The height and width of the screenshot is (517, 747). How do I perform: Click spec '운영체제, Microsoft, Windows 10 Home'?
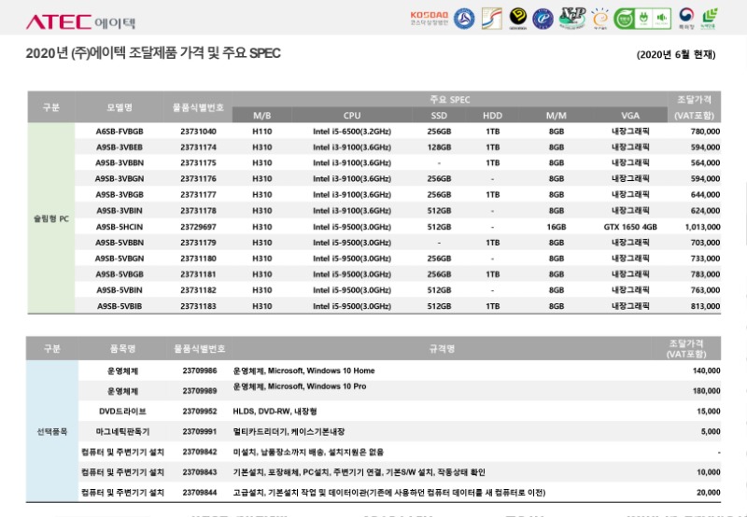pyautogui.click(x=303, y=370)
